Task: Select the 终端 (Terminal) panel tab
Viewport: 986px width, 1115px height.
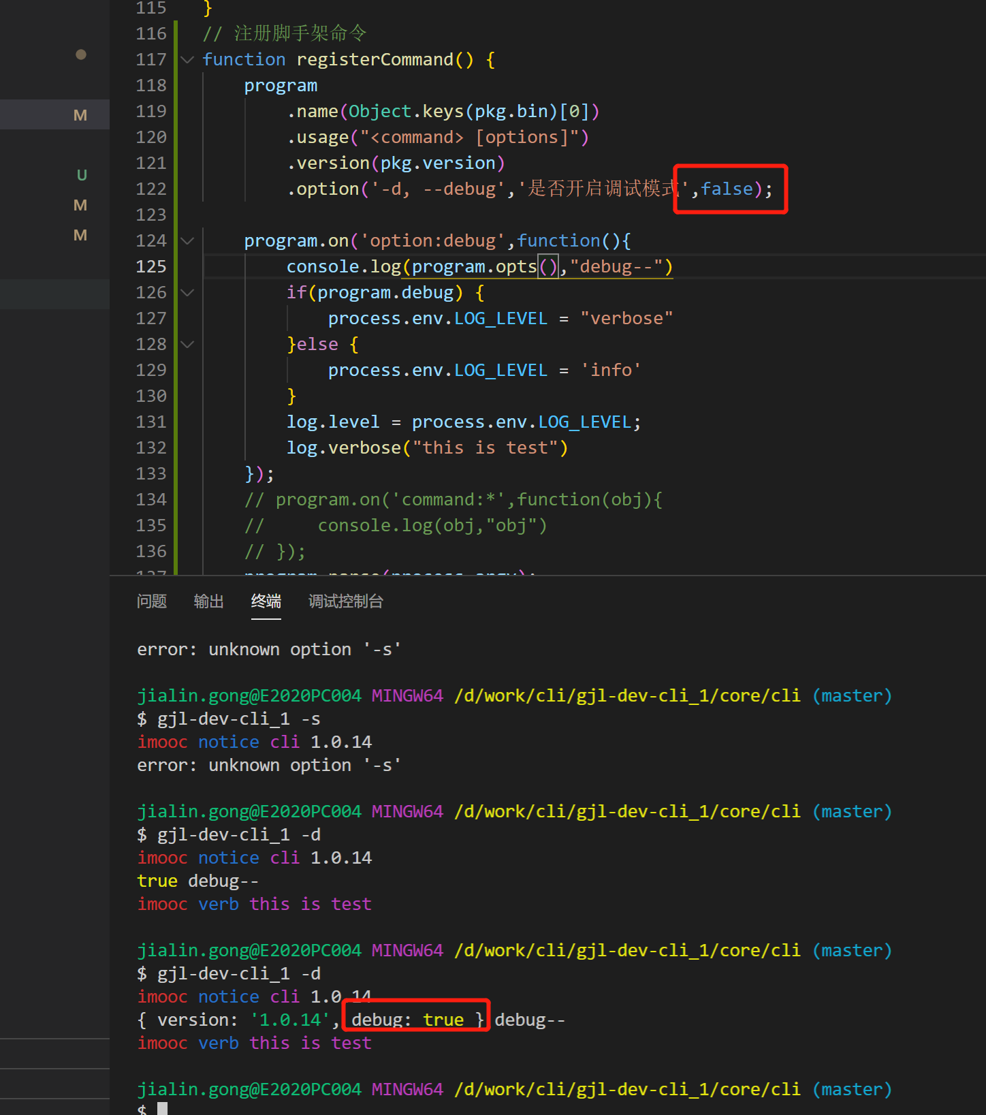Action: click(x=266, y=601)
